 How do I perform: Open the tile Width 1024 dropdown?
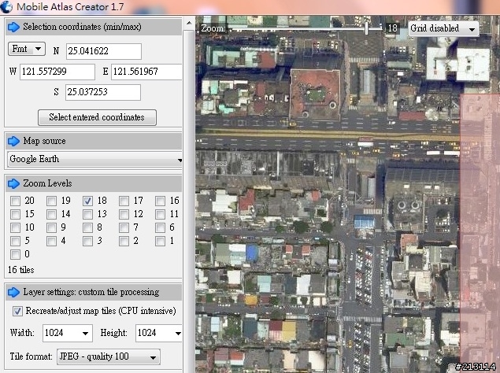pyautogui.click(x=68, y=333)
